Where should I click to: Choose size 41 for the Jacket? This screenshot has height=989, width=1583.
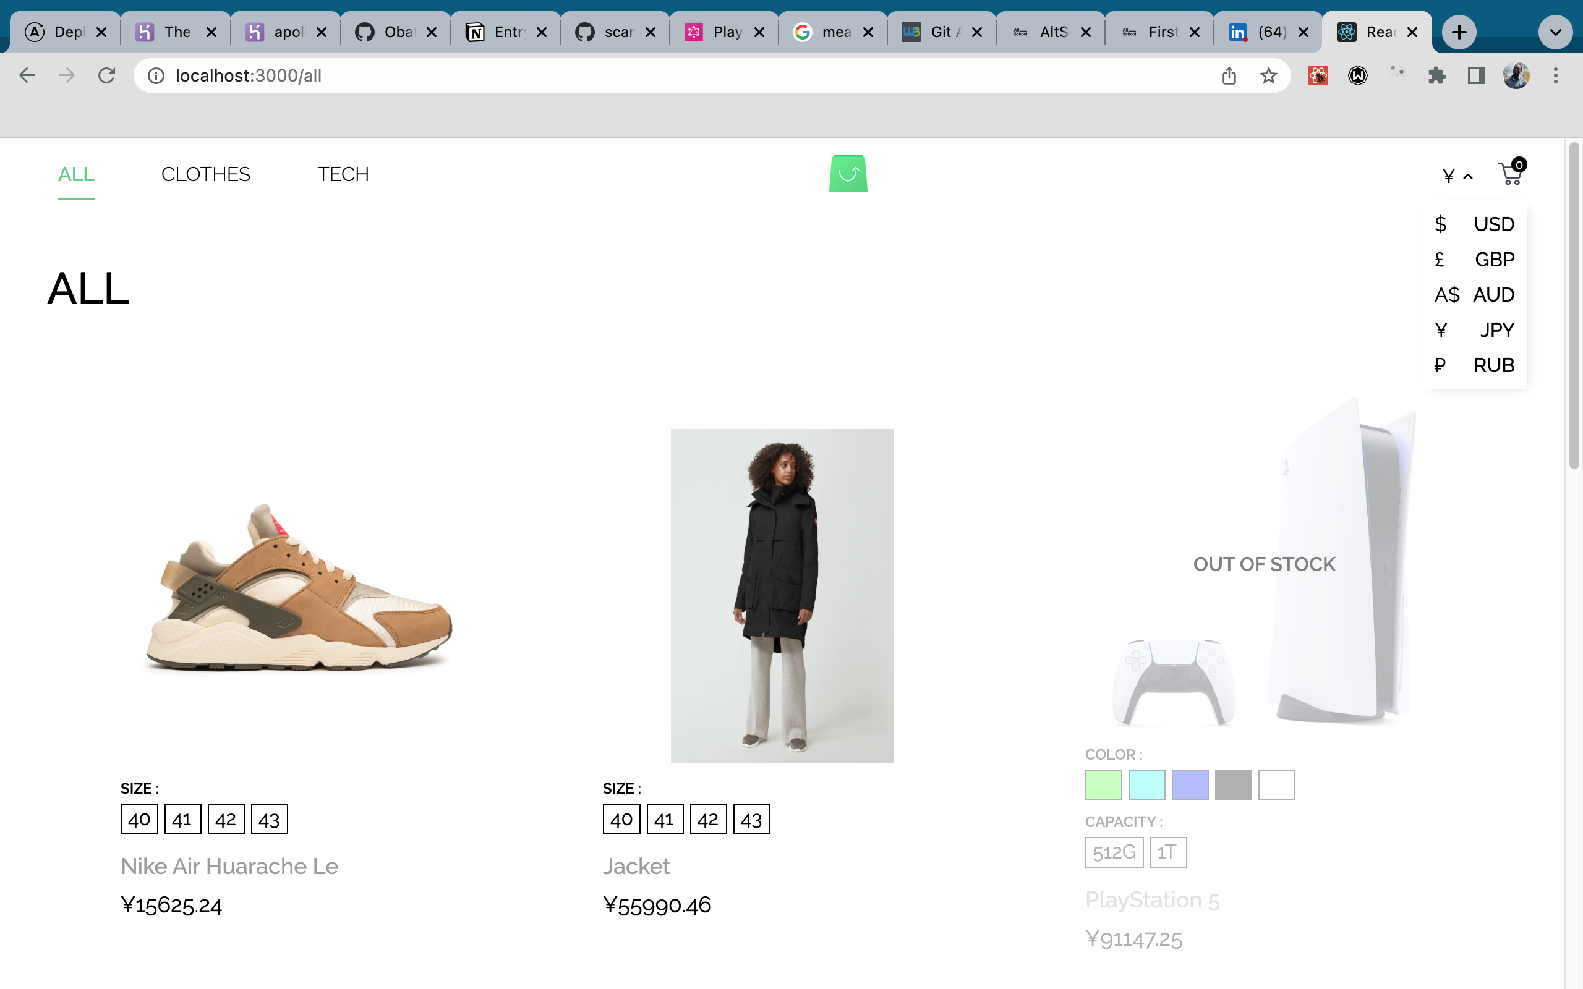tap(665, 819)
